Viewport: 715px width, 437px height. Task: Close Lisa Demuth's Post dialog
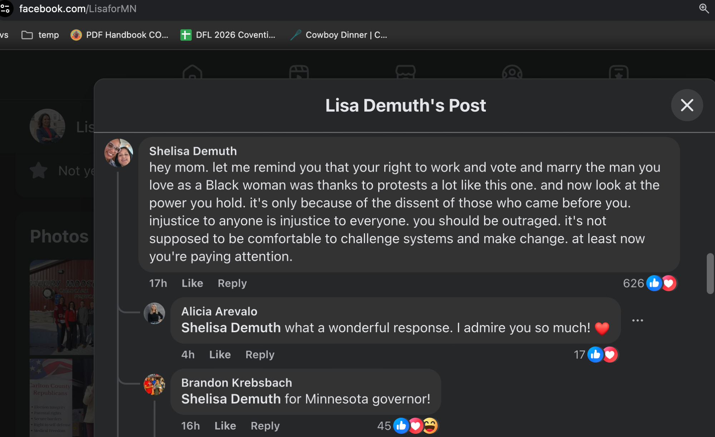tap(687, 105)
